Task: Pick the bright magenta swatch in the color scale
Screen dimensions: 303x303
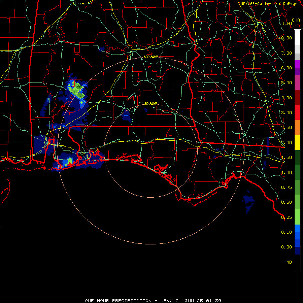Action: click(x=297, y=64)
